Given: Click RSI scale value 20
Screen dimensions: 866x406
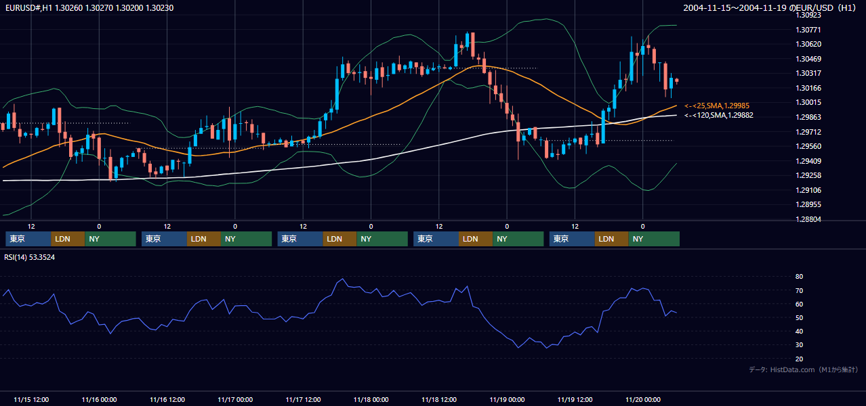Looking at the screenshot, I should (x=799, y=359).
